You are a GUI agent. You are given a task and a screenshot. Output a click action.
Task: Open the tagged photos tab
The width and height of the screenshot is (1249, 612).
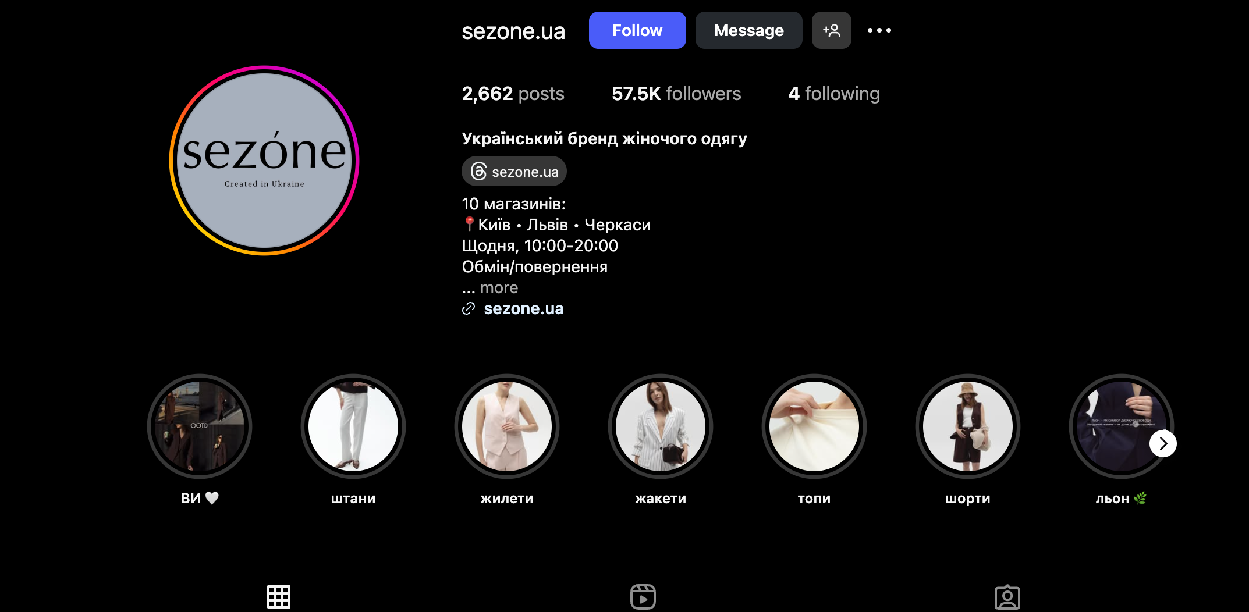pyautogui.click(x=1007, y=597)
